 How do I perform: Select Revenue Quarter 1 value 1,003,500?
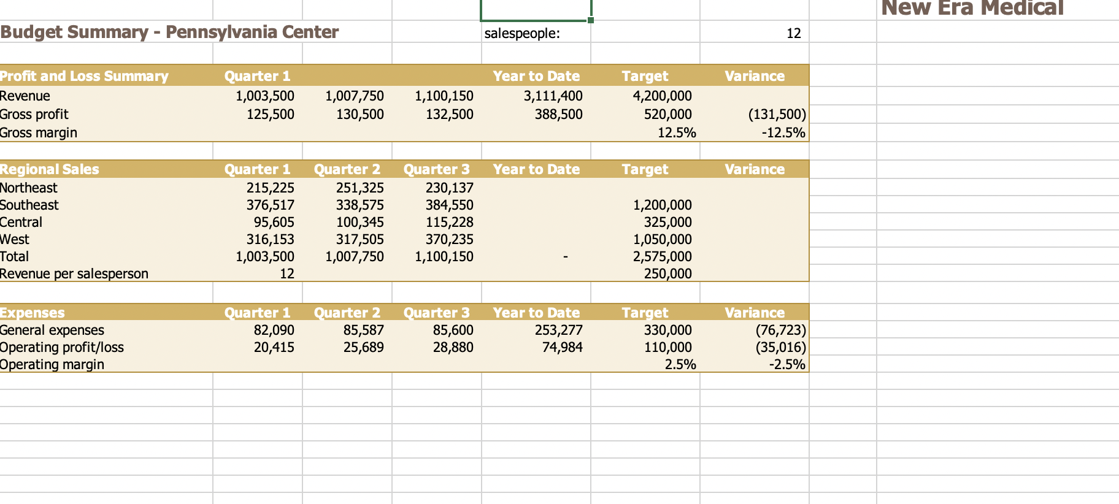tap(265, 96)
